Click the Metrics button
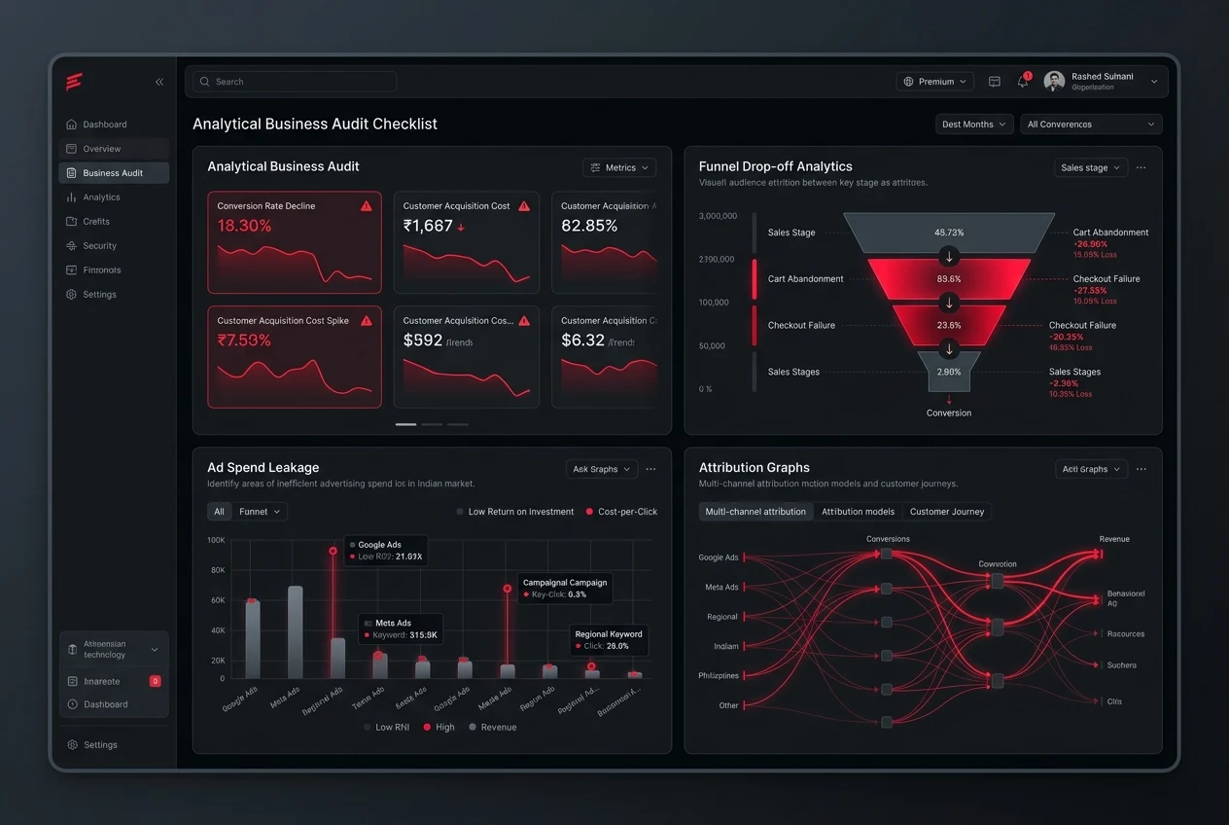 point(619,167)
